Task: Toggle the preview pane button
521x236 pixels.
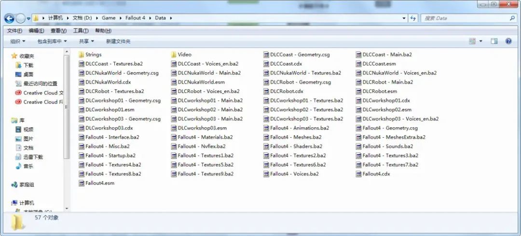Action: click(494, 41)
